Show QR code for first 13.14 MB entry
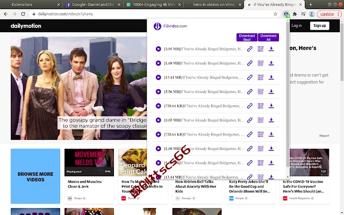The image size is (344, 215). 260,77
